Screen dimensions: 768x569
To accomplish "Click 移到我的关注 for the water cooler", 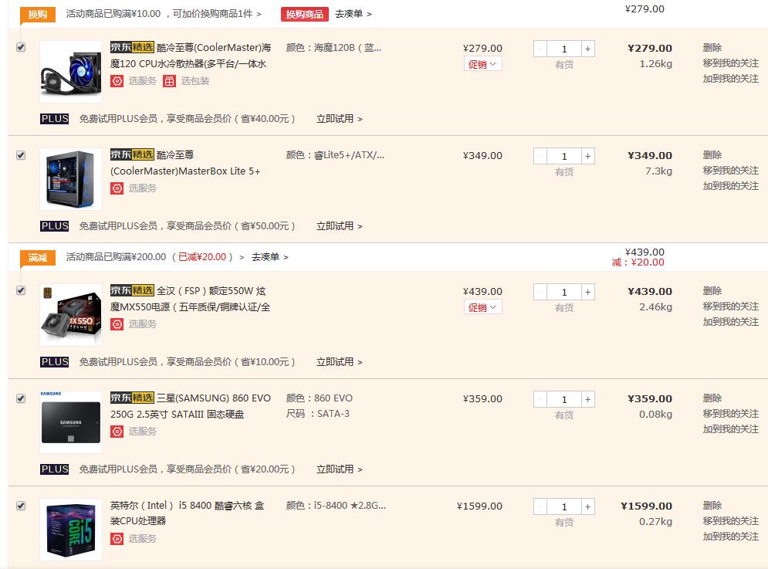I will tap(731, 63).
